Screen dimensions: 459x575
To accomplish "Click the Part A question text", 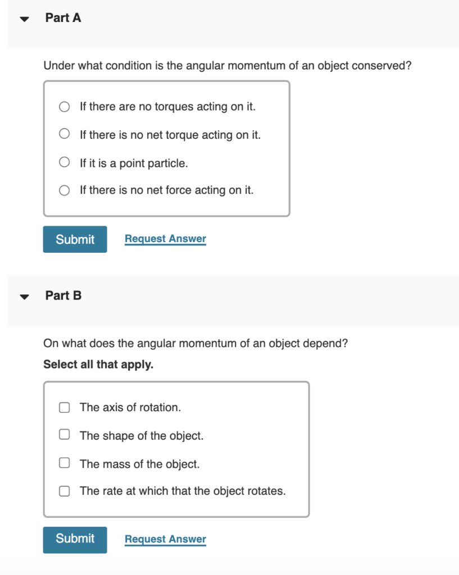I will (226, 66).
